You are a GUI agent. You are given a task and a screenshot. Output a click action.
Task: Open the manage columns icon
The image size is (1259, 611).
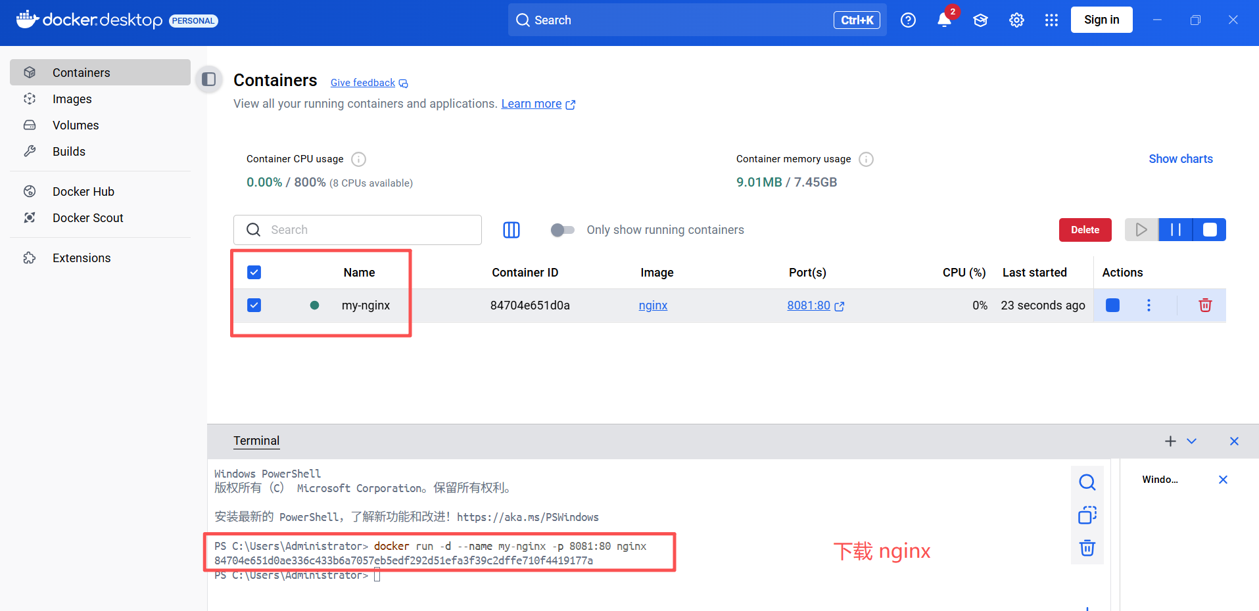[511, 230]
